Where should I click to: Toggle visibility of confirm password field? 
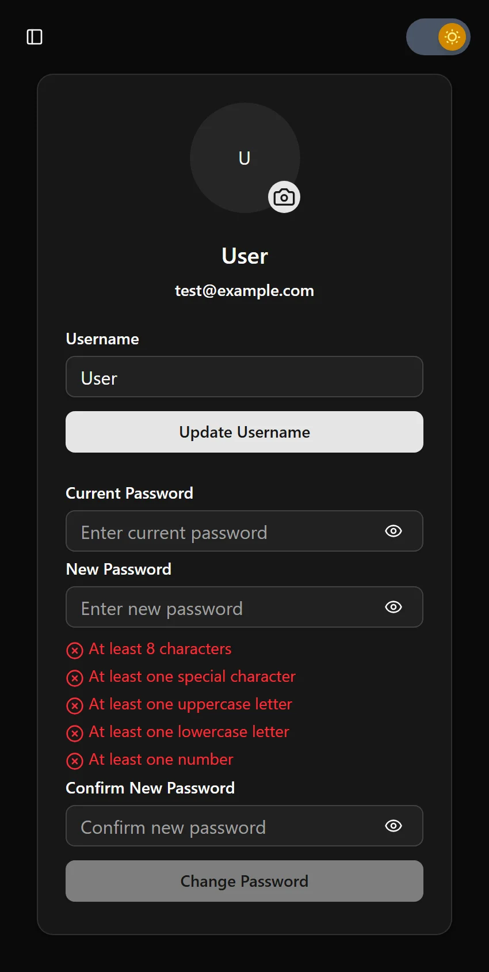(x=394, y=826)
